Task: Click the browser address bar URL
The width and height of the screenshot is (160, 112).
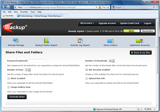Action: 47,7
